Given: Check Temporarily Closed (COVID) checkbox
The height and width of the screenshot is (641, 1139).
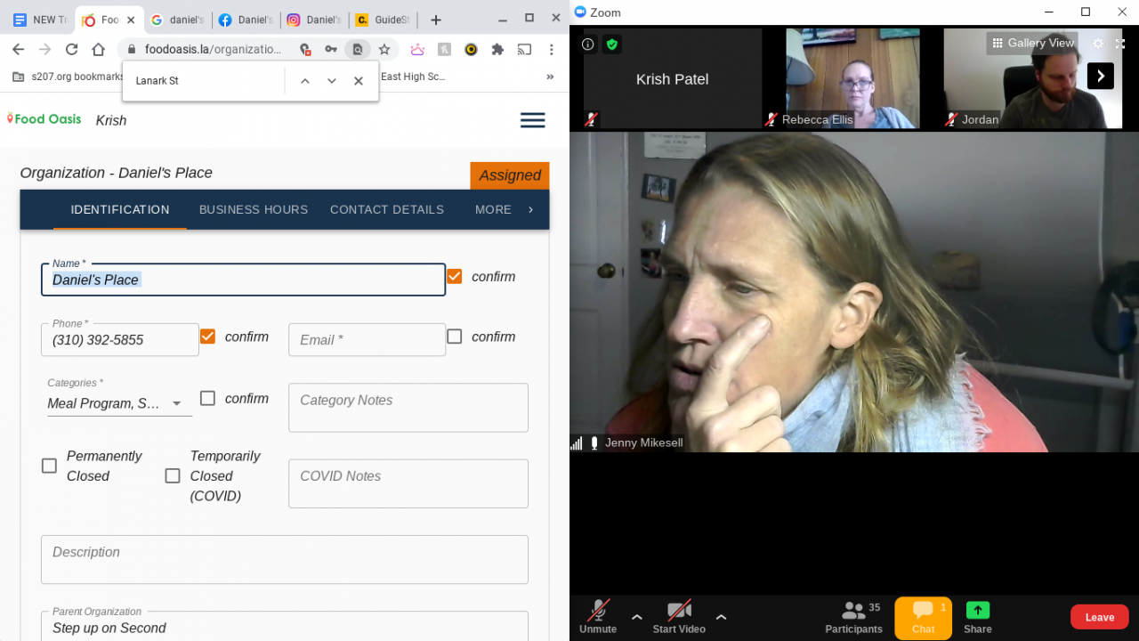Looking at the screenshot, I should 173,476.
